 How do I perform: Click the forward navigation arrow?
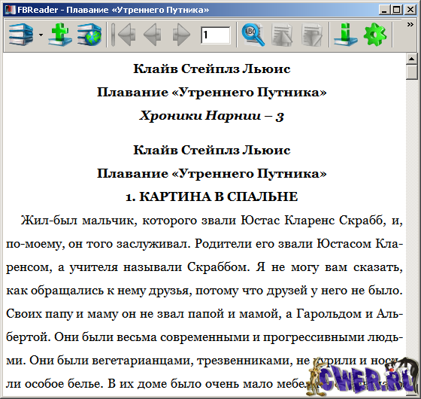[181, 35]
